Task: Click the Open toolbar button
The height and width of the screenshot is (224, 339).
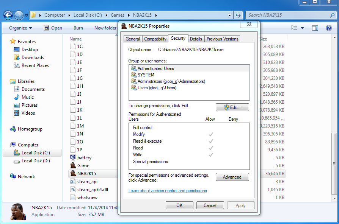Action: (x=53, y=28)
